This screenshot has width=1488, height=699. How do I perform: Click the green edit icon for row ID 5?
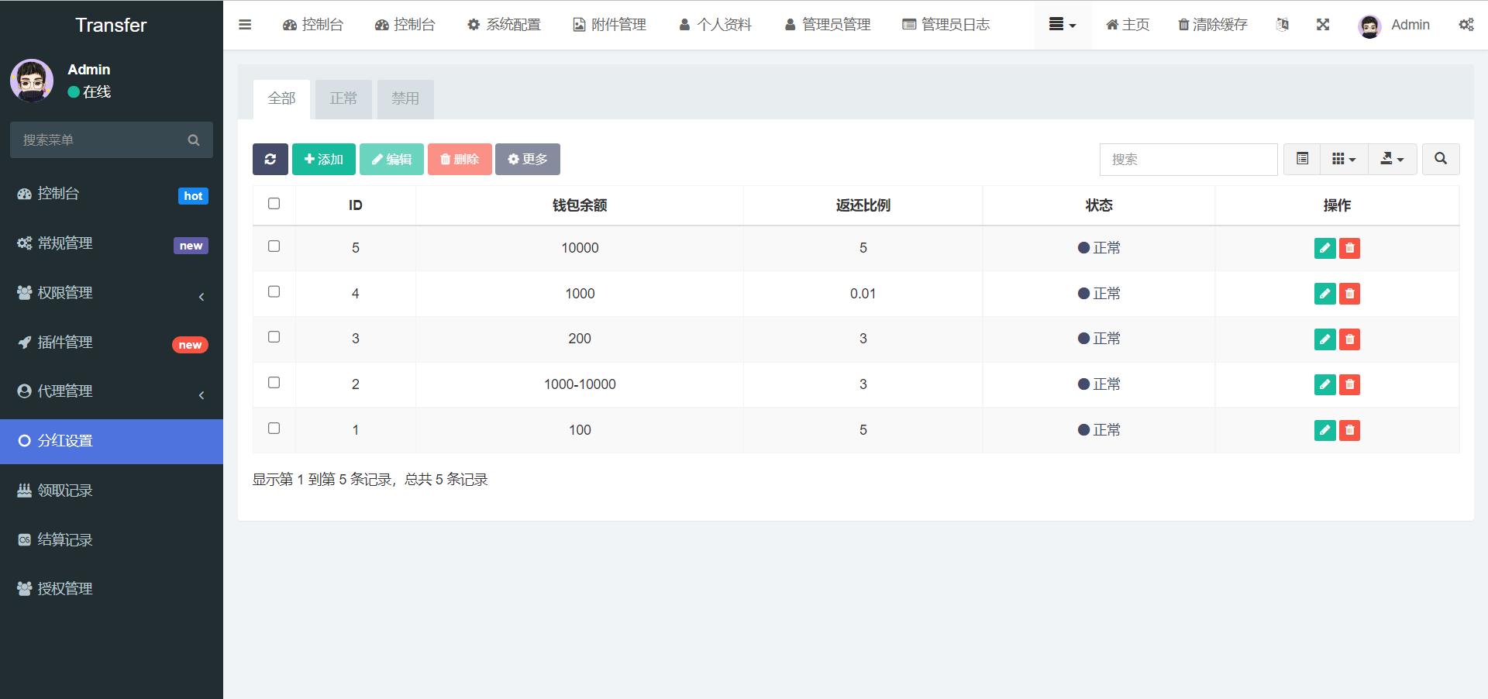pyautogui.click(x=1324, y=248)
